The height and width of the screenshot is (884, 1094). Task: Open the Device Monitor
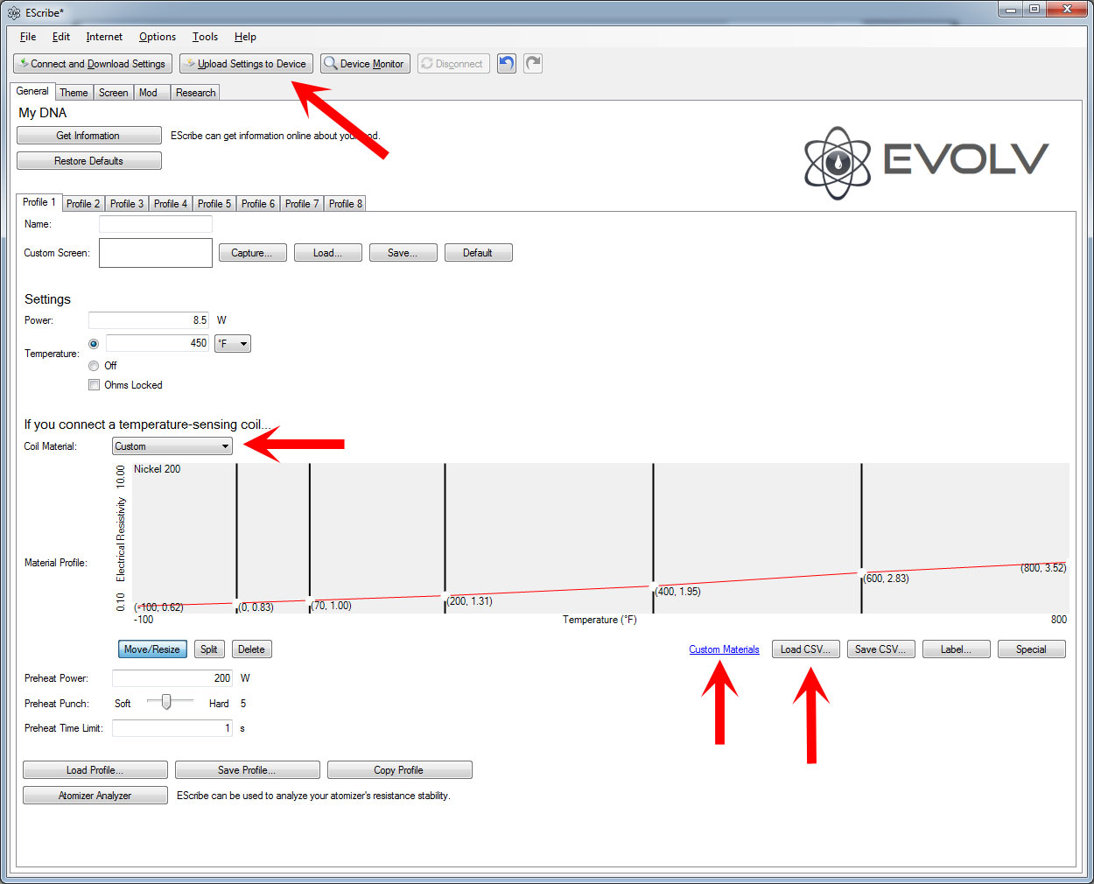click(x=365, y=64)
